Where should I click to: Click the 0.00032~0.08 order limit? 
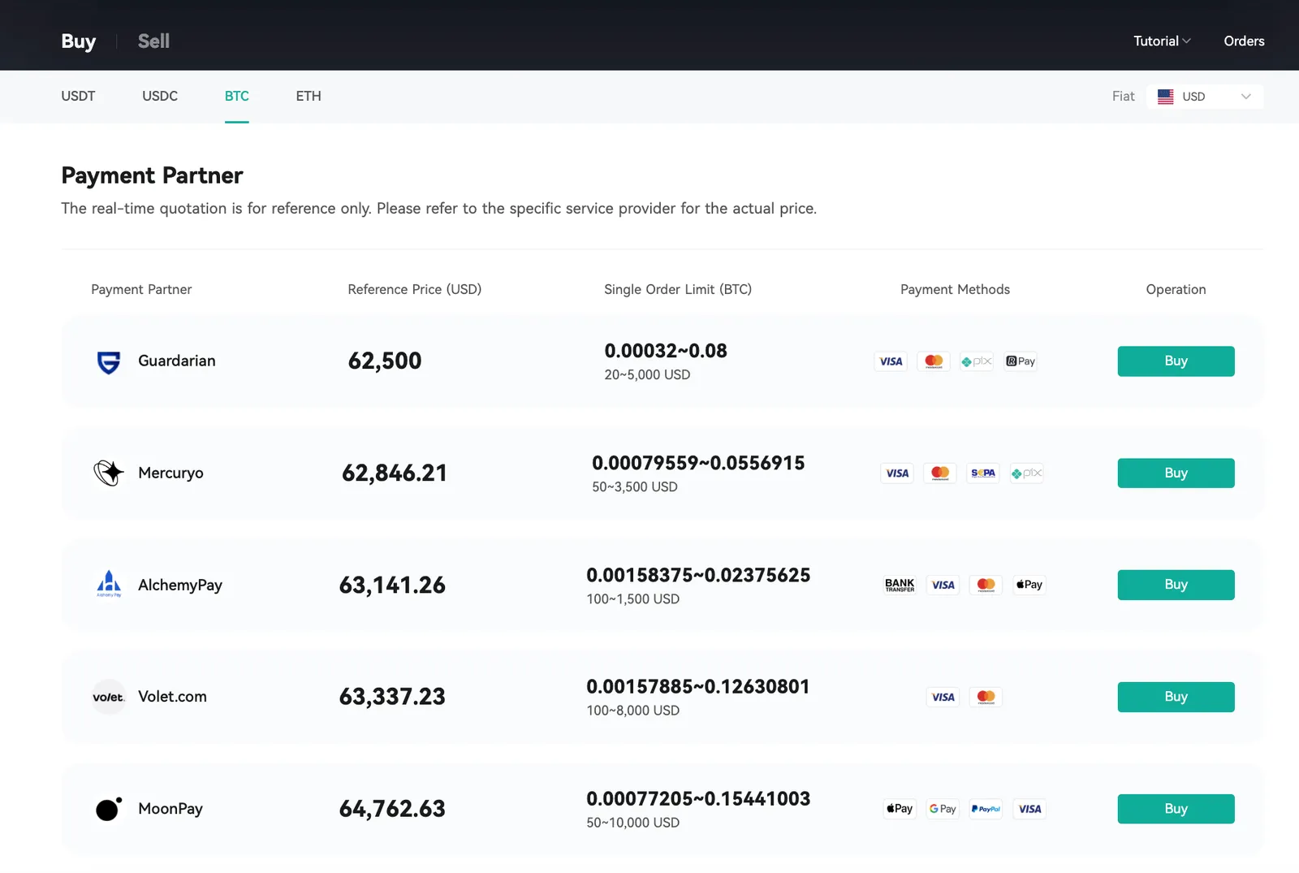pos(666,351)
